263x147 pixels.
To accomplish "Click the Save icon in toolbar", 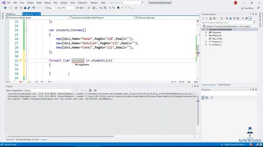I will point(25,8).
